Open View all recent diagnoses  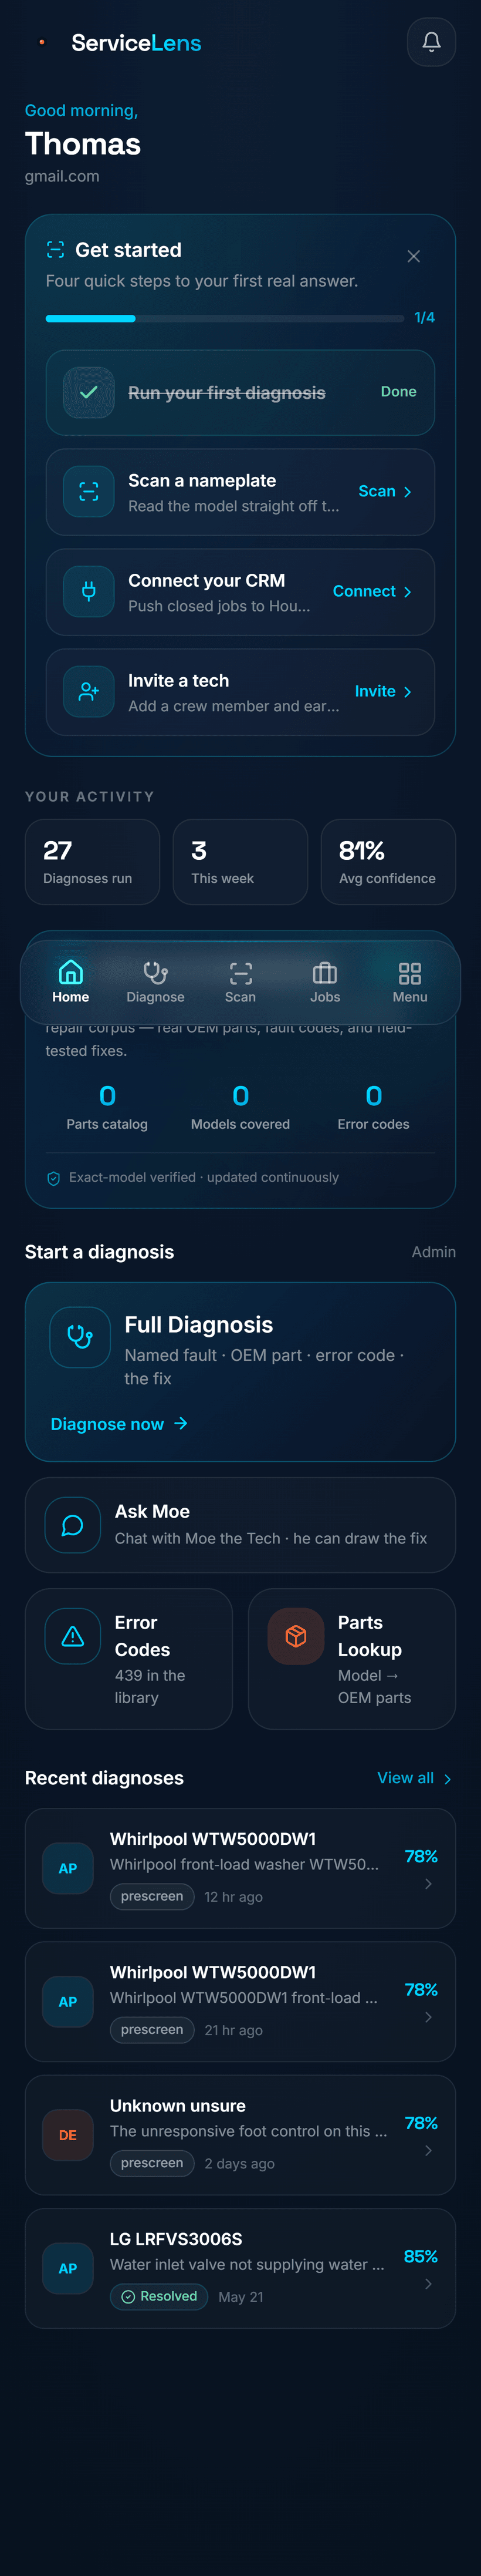(414, 1778)
